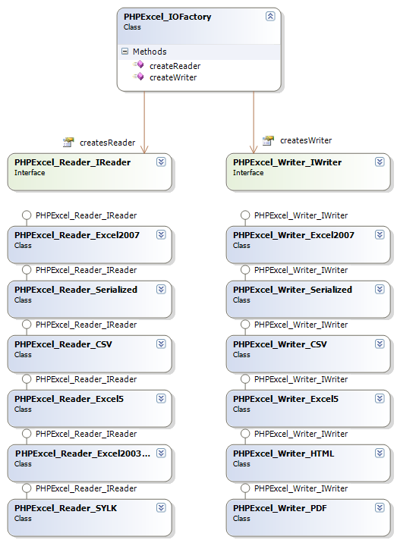Click the createsWriter association icon

coord(268,140)
